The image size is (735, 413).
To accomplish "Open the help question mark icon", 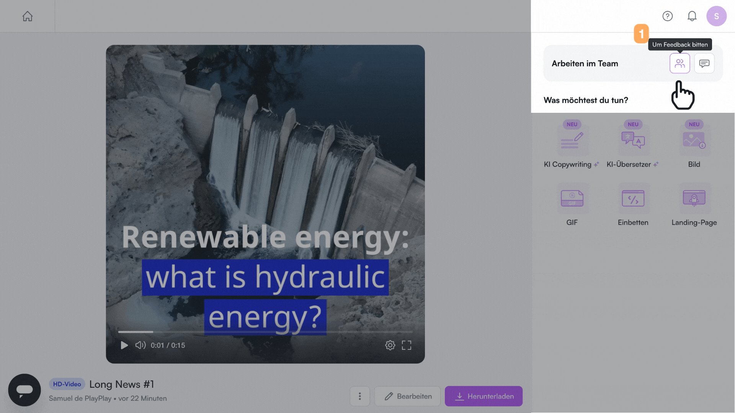I will click(x=667, y=16).
